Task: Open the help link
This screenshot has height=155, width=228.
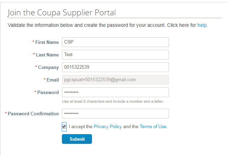Action: click(202, 25)
